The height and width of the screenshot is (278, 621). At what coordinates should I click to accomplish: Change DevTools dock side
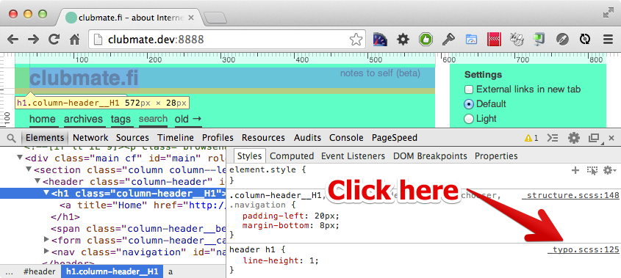coord(594,138)
